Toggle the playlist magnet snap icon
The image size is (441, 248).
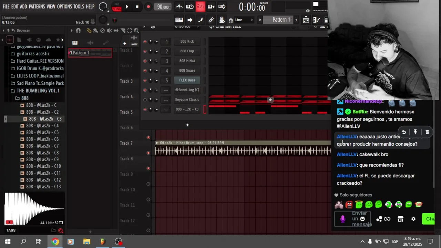point(78,31)
